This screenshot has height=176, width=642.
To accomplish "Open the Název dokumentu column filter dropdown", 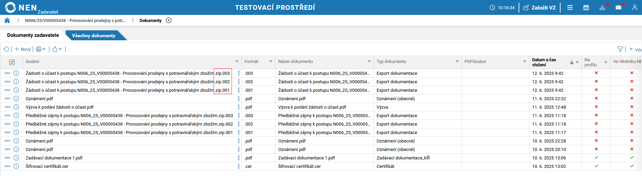I will pos(369,62).
